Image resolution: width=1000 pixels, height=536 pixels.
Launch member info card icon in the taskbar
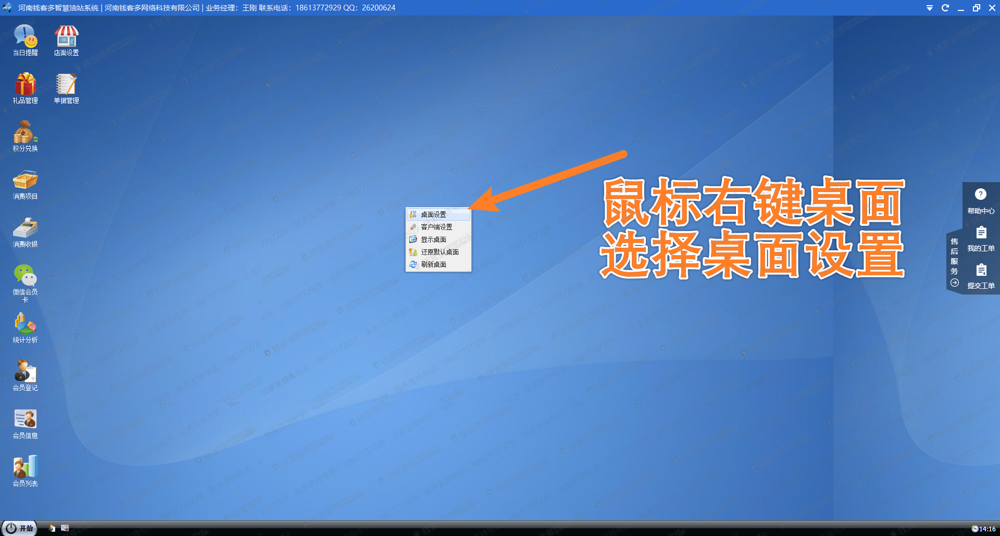tap(65, 528)
